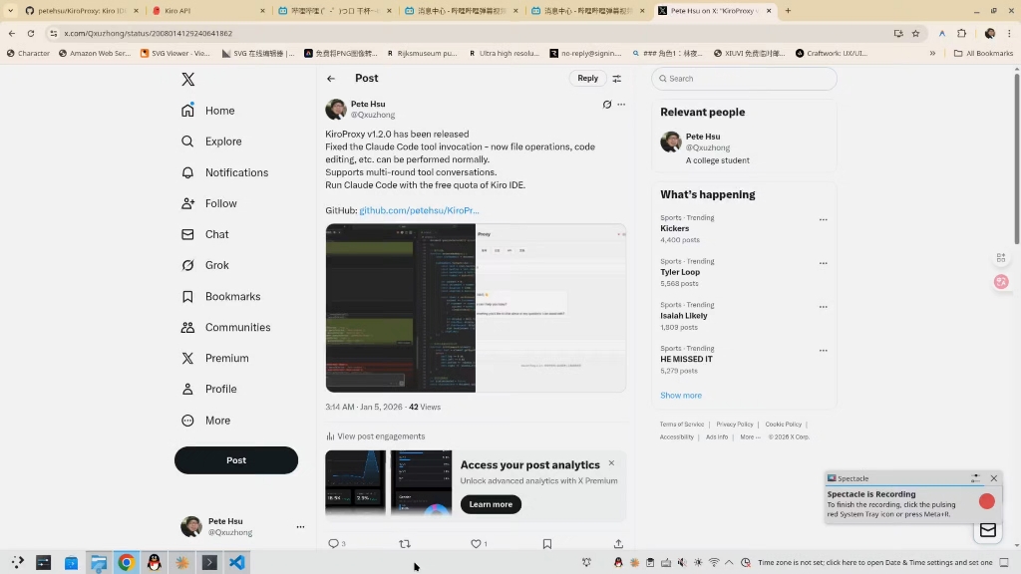1021x574 pixels.
Task: Expand hidden bookmarks chevron
Action: pyautogui.click(x=932, y=54)
